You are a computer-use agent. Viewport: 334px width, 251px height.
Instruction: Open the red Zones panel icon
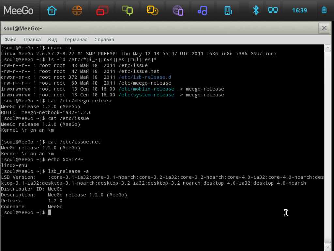[102, 10]
